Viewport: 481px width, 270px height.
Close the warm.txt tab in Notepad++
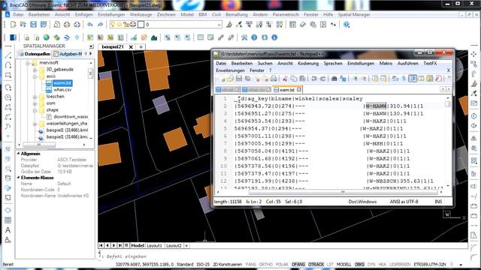299,89
